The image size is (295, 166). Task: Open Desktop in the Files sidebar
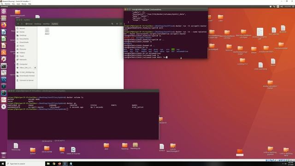coord(26,36)
